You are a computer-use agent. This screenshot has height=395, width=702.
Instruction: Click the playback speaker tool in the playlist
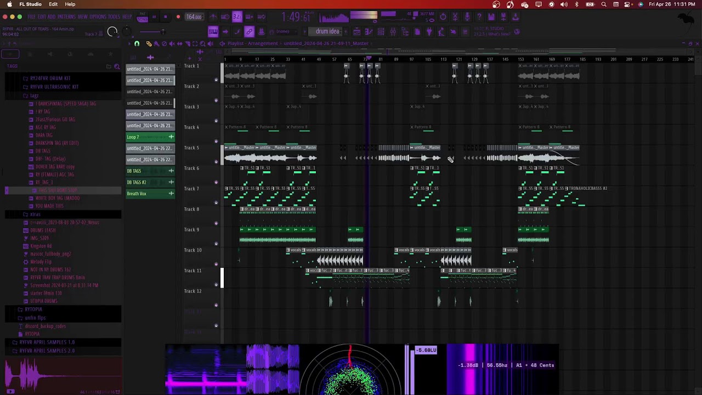click(x=210, y=43)
